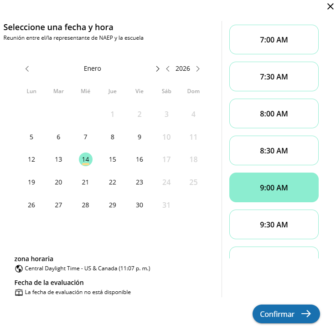Select the 7:00 AM time slot
336x326 pixels.
(274, 40)
